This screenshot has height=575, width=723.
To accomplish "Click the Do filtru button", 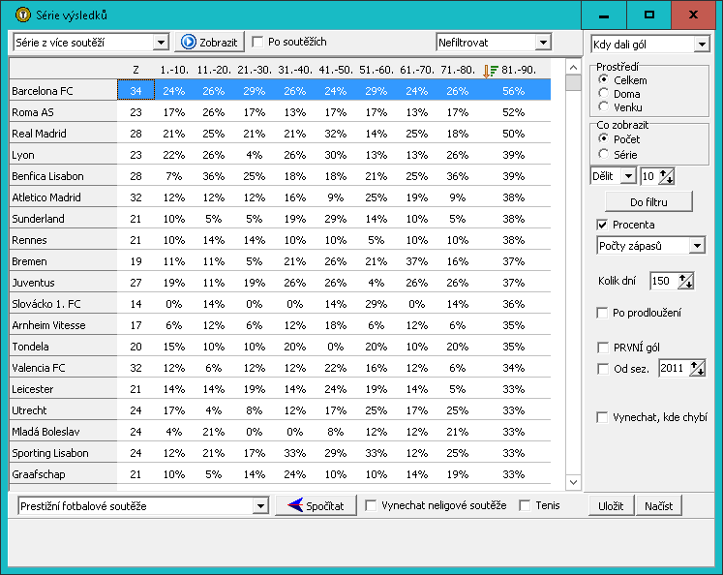I will point(648,202).
